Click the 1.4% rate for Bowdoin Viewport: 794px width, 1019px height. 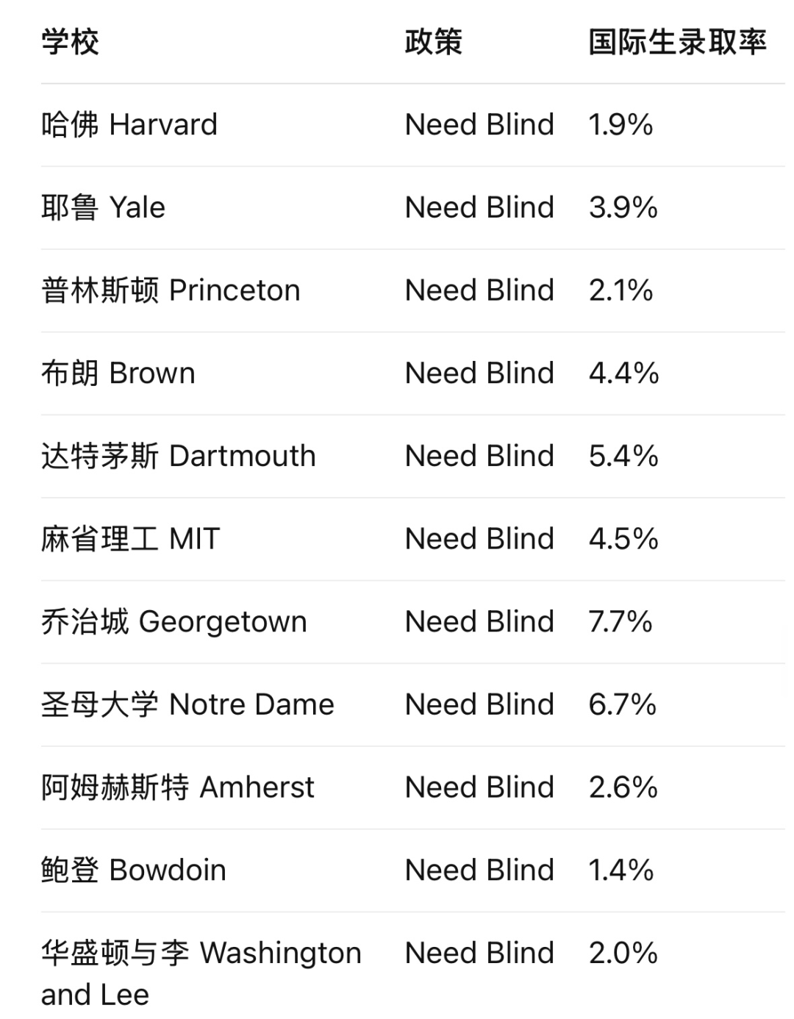pos(621,870)
